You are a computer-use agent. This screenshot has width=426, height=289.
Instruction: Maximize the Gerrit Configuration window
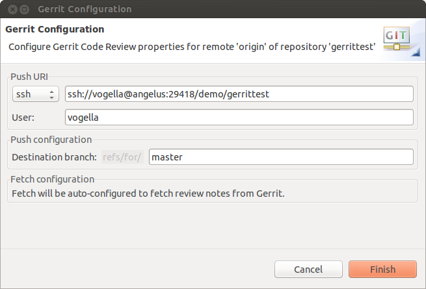pos(25,10)
